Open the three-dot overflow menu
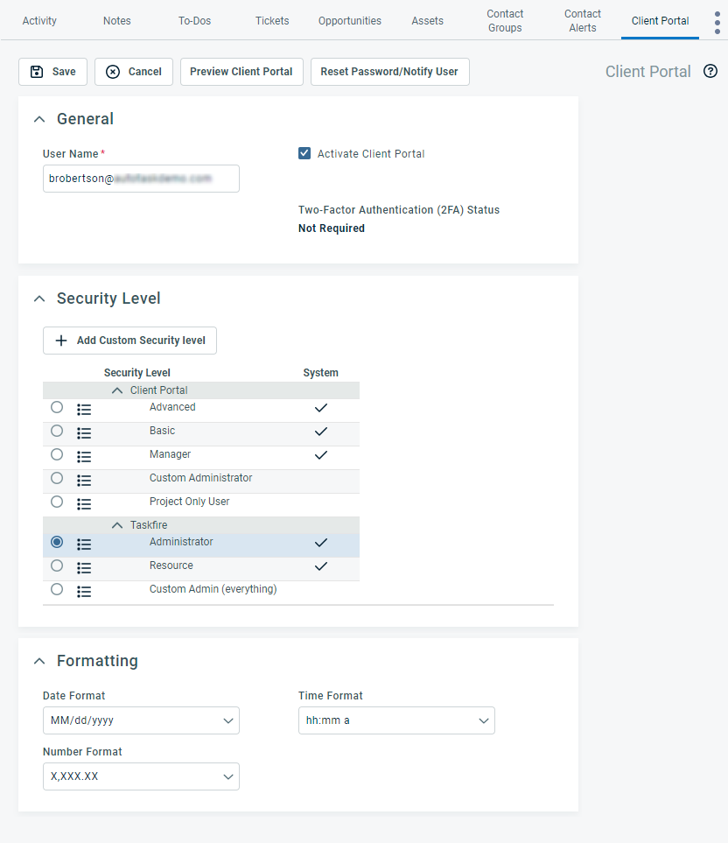 pyautogui.click(x=717, y=22)
